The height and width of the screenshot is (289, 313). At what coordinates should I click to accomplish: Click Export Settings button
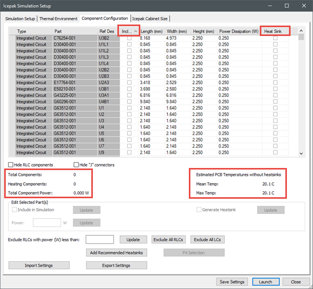[x=116, y=266]
